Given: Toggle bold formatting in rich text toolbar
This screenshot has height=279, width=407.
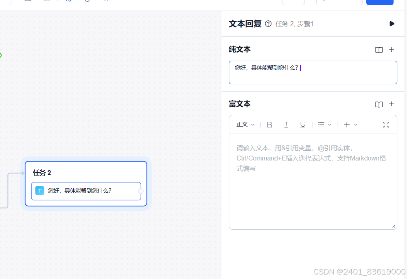Looking at the screenshot, I should click(x=269, y=125).
